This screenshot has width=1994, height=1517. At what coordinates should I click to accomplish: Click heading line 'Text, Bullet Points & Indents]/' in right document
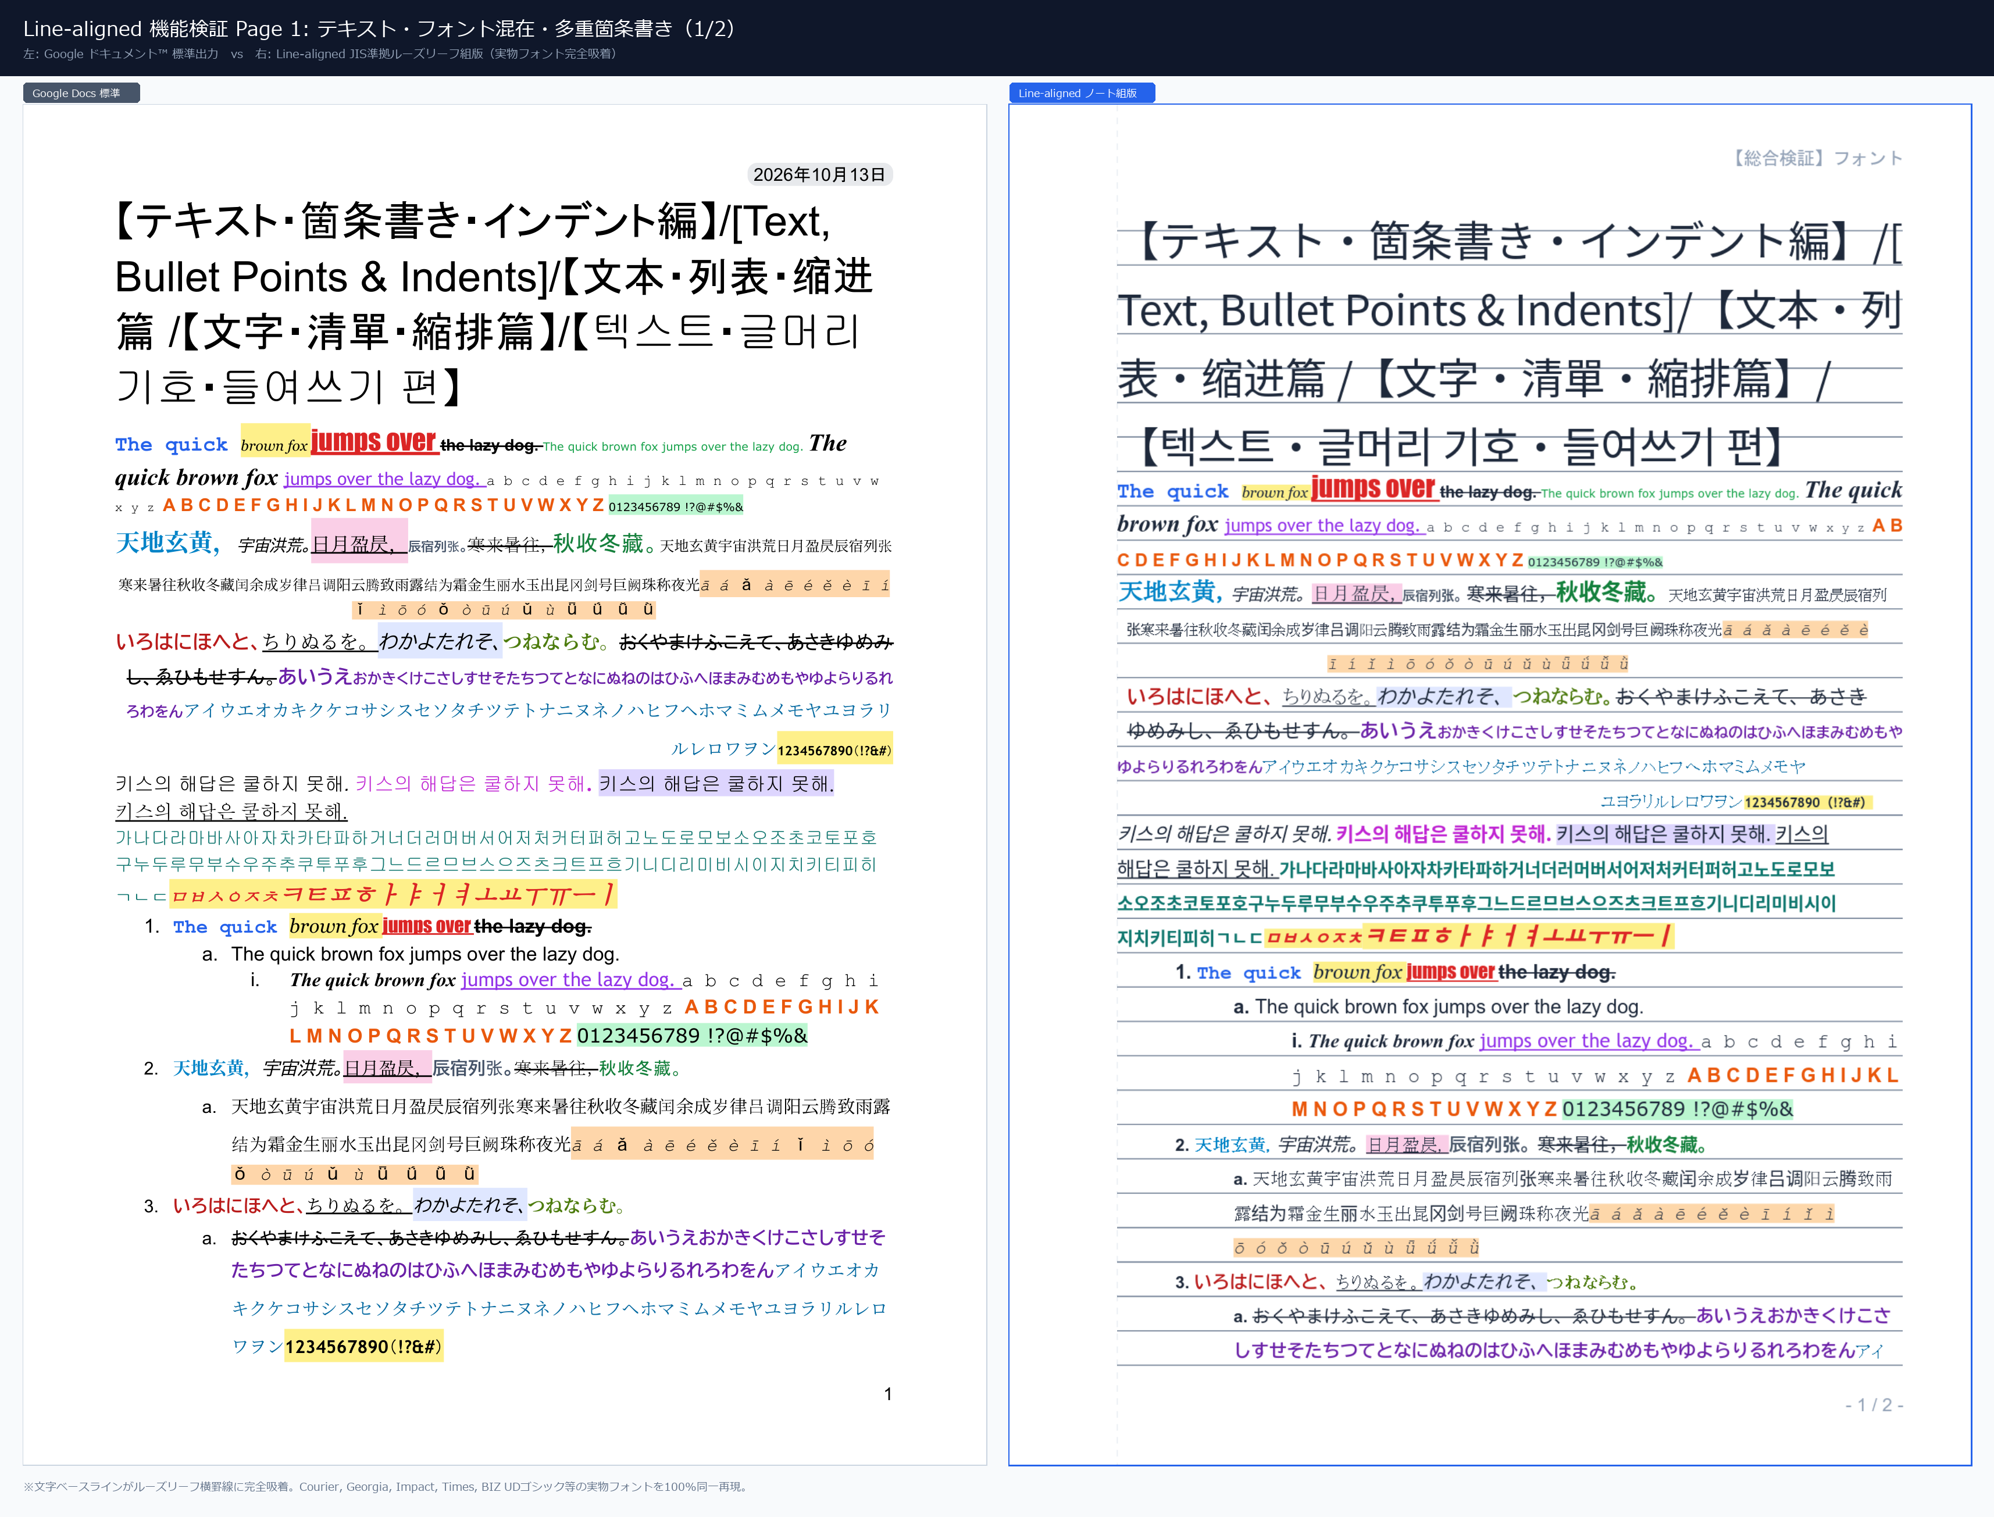tap(1403, 310)
